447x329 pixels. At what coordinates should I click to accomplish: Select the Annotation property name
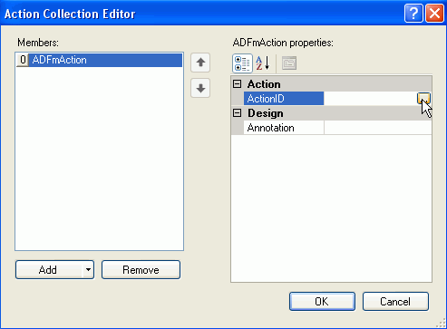click(284, 128)
